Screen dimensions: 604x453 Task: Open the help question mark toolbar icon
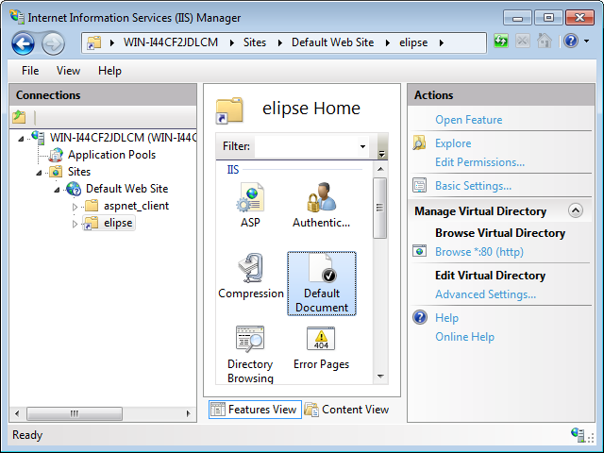click(x=571, y=41)
